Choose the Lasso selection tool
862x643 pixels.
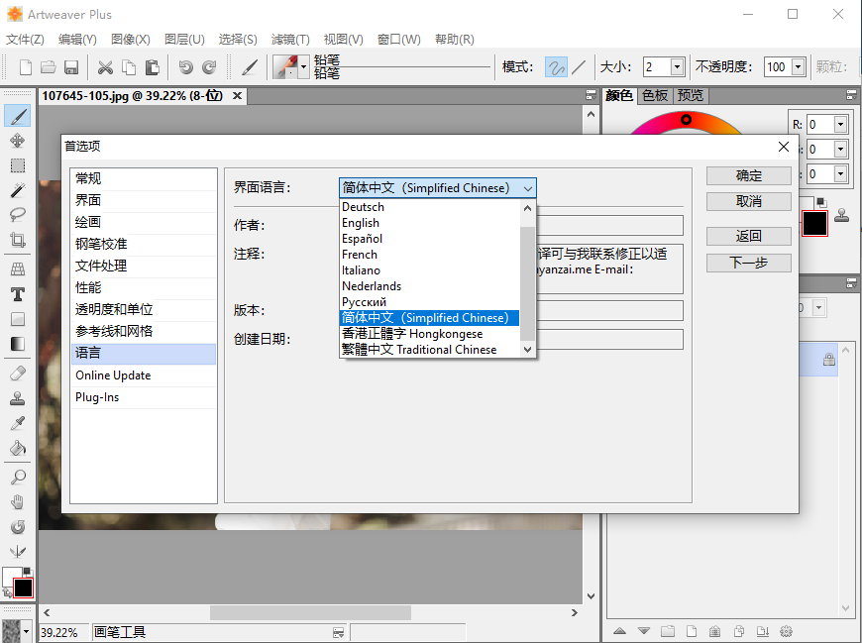(x=17, y=215)
